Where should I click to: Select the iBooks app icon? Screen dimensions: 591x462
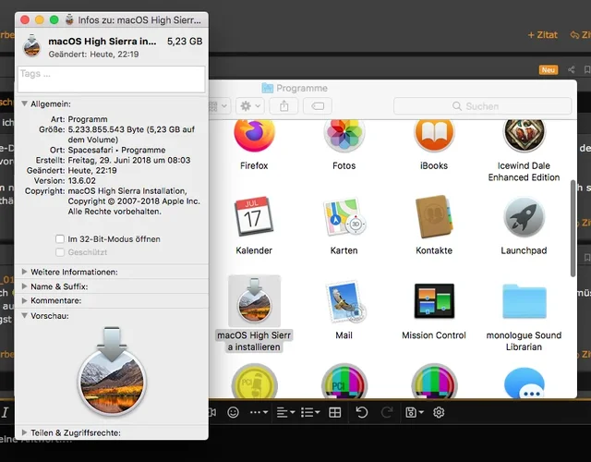(434, 134)
